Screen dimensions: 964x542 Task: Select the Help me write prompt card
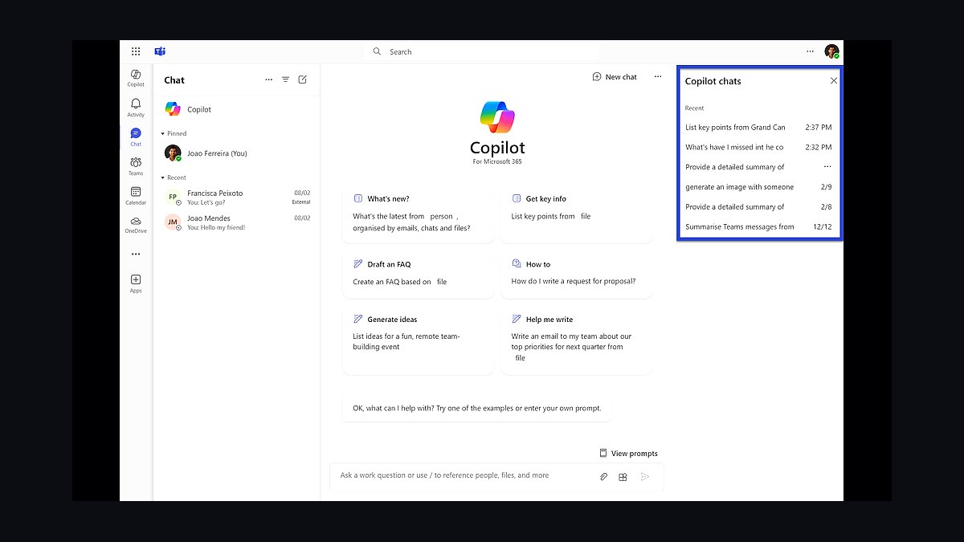coord(576,341)
